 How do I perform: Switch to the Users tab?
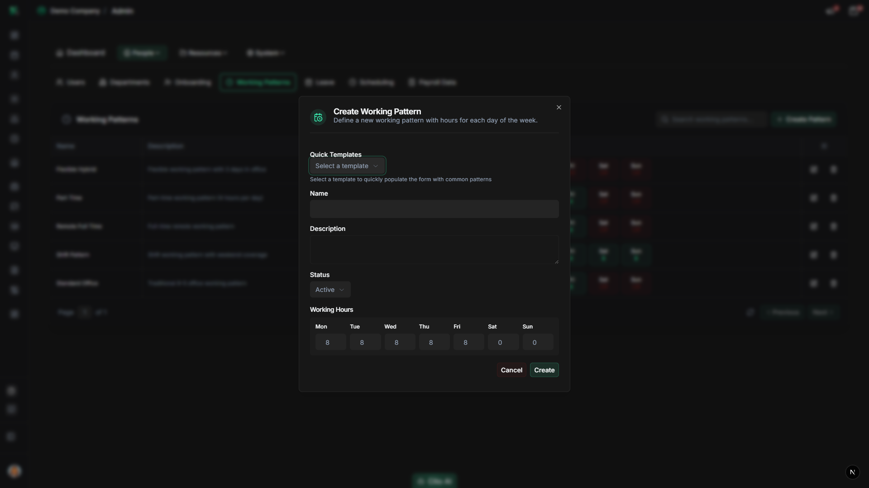[x=70, y=82]
